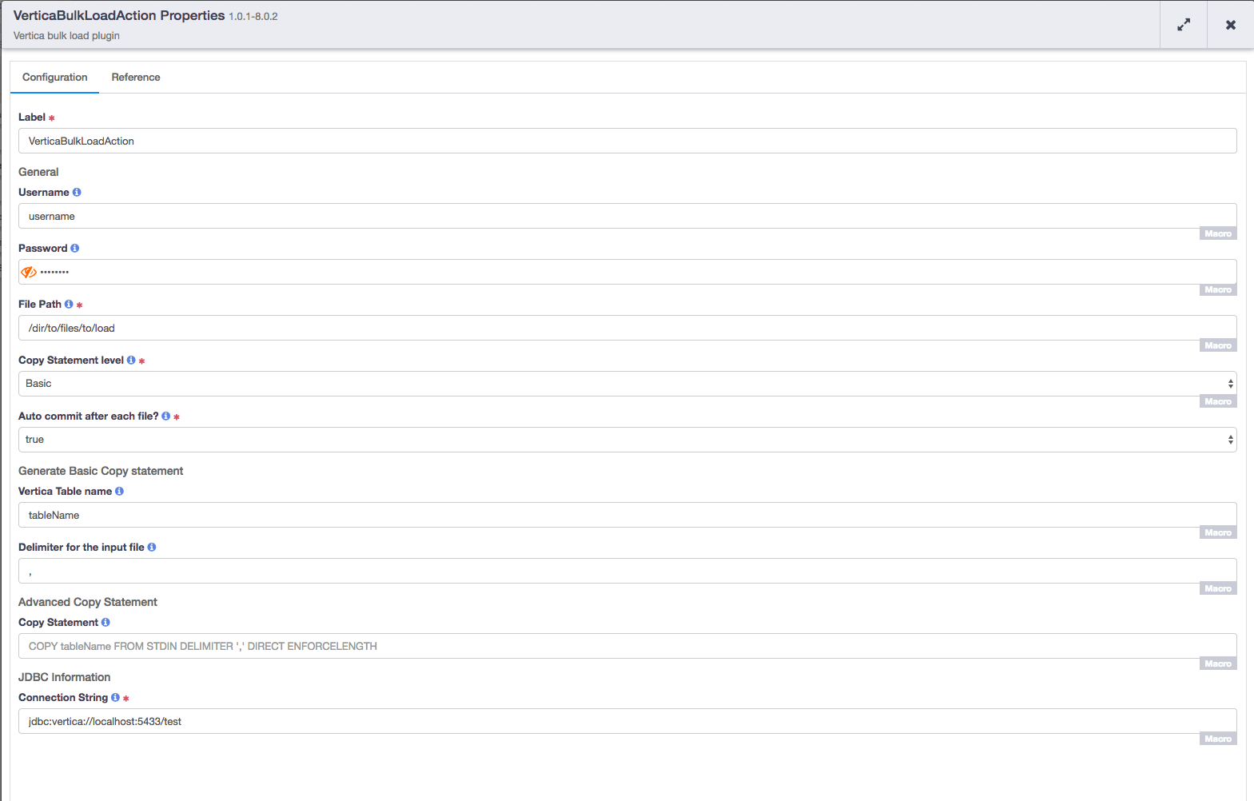Image resolution: width=1254 pixels, height=801 pixels.
Task: Show info tooltip for Password
Action: click(75, 248)
